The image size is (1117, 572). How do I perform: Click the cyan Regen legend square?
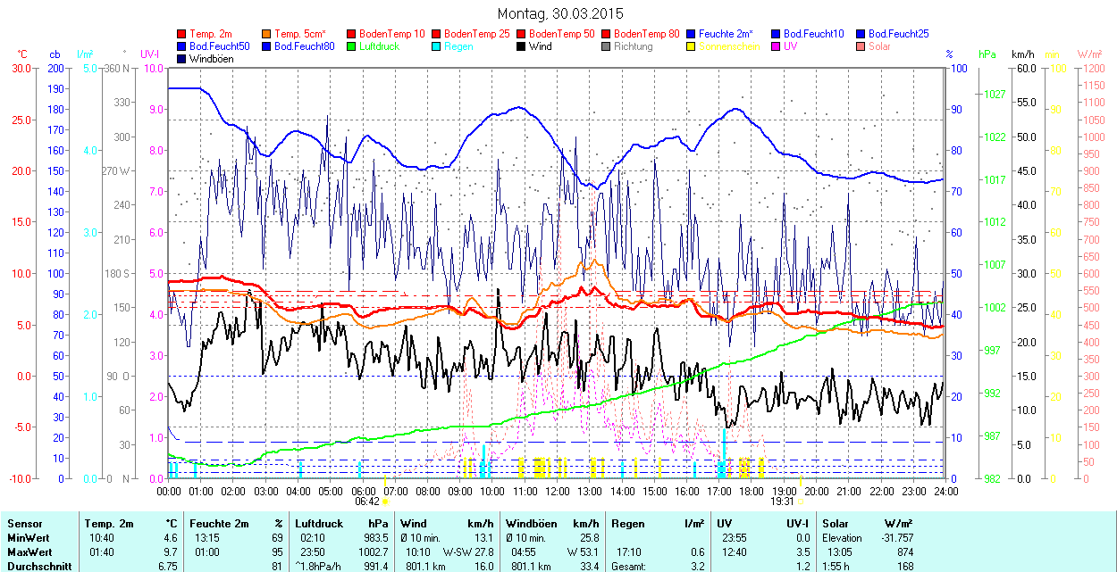pyautogui.click(x=437, y=46)
